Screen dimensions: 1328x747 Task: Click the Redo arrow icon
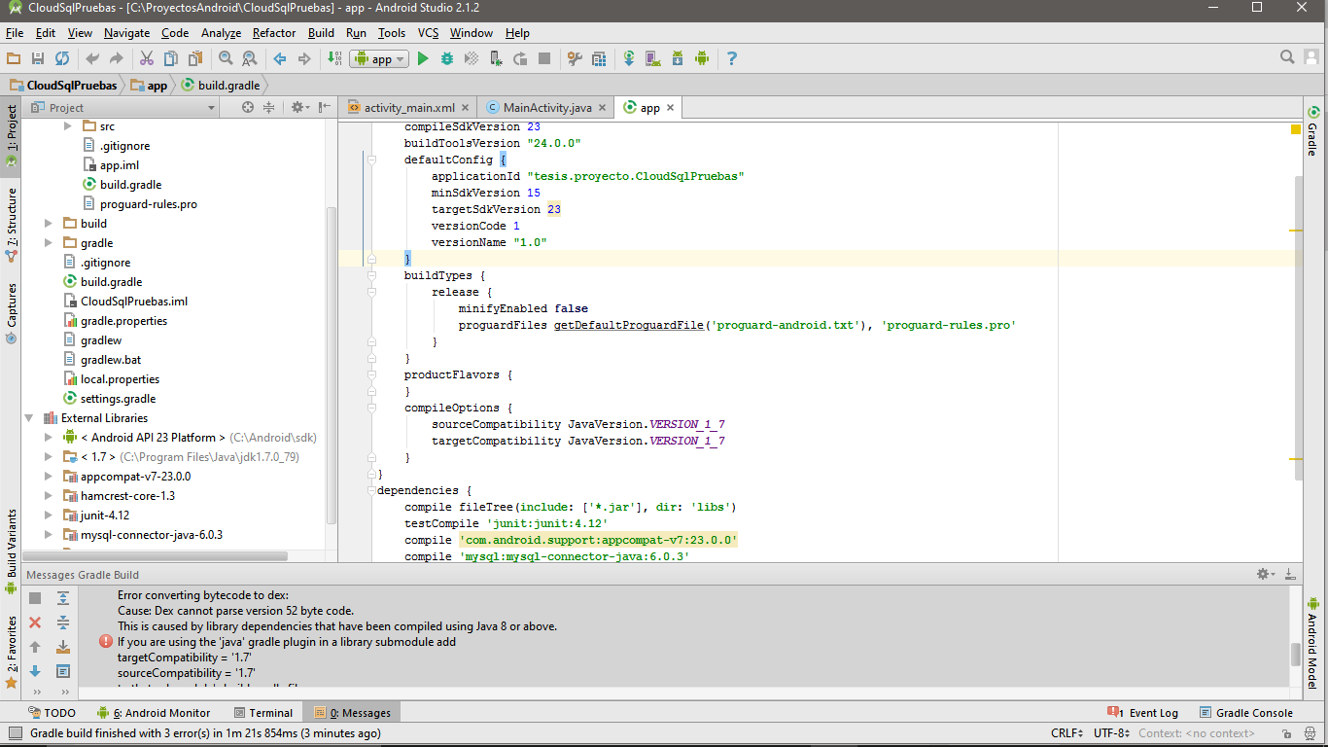[x=117, y=58]
